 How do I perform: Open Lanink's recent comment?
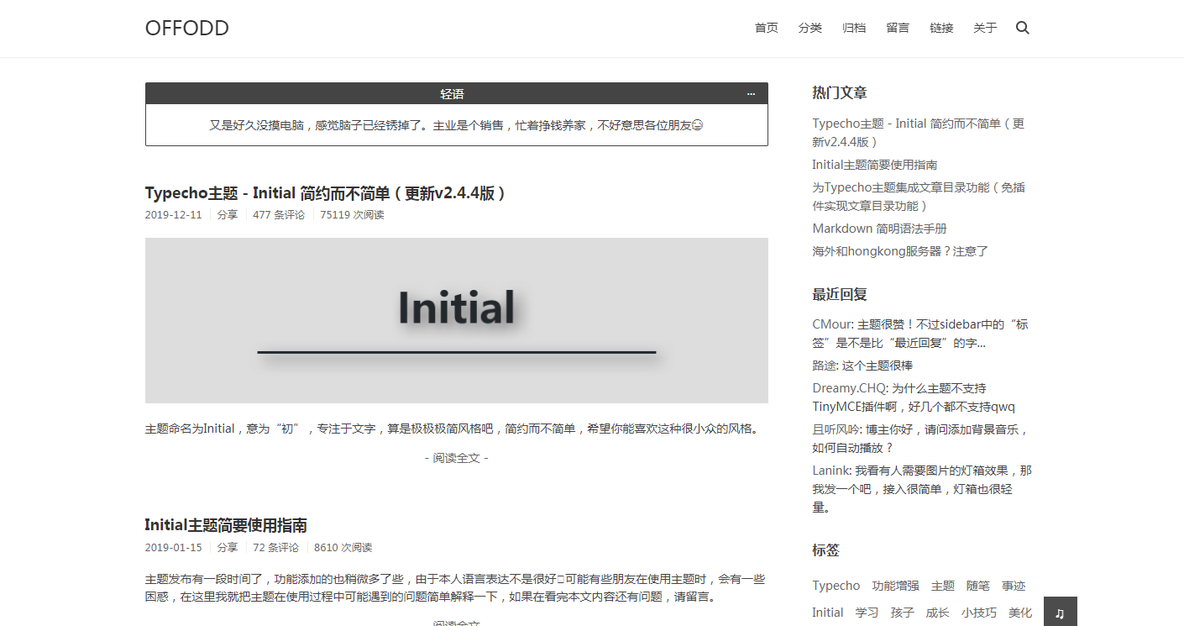pyautogui.click(x=922, y=489)
